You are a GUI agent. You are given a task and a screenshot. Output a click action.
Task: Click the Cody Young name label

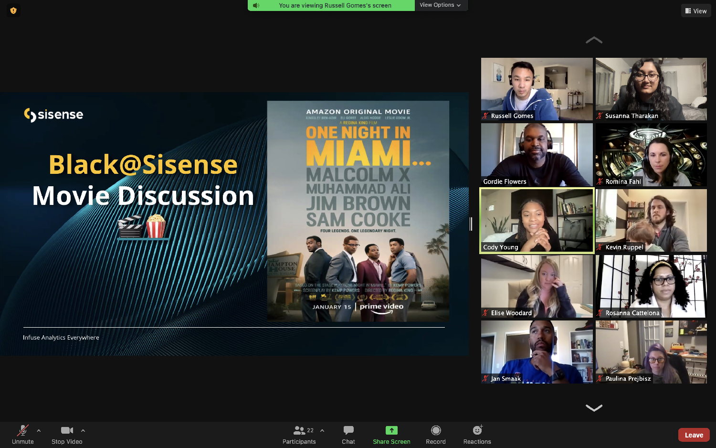pyautogui.click(x=501, y=247)
